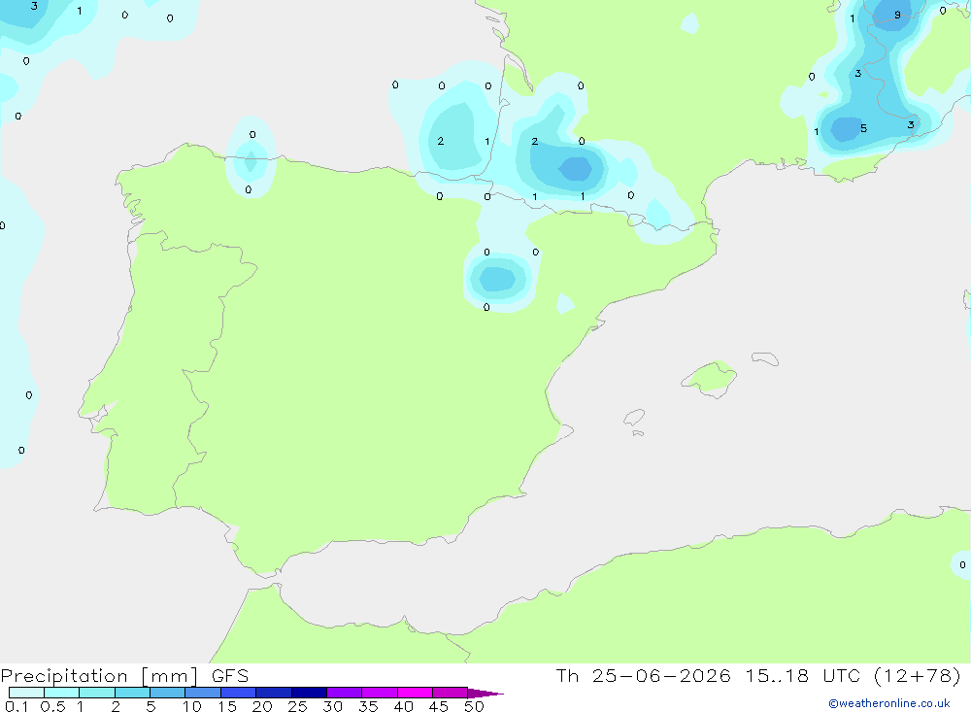Viewport: 971px width, 712px height.
Task: Click the '35' legend scale label
Action: click(x=368, y=706)
